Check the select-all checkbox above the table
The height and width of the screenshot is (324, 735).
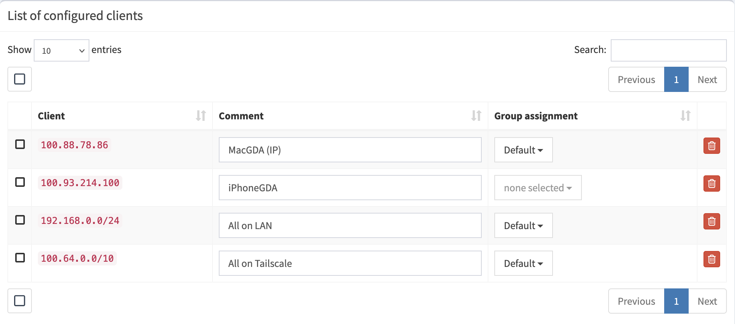click(x=19, y=79)
